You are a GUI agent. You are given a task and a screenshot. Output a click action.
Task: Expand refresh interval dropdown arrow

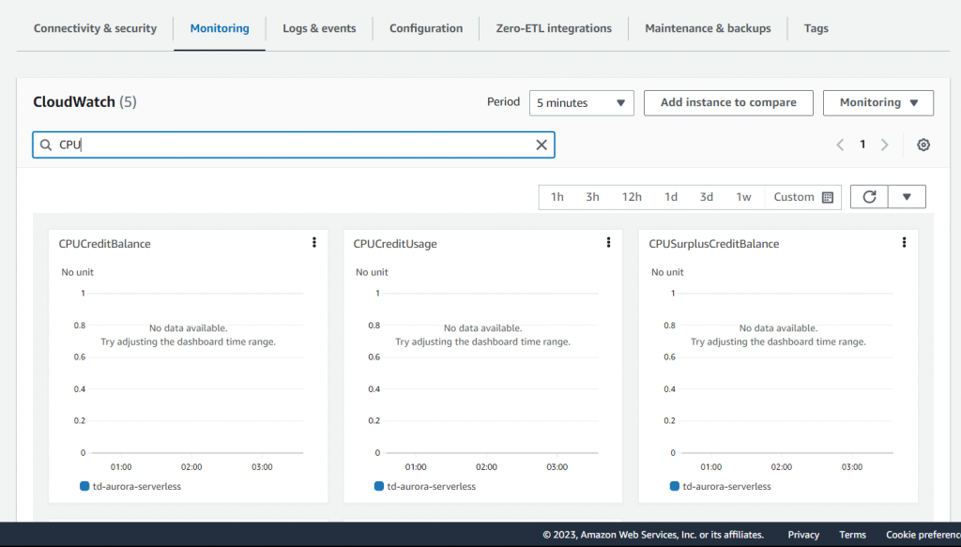pos(907,197)
